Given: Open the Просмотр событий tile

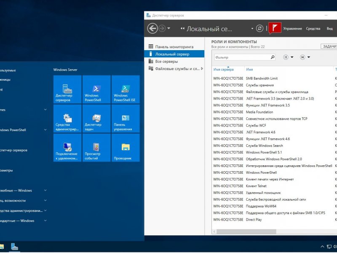Looking at the screenshot, I should pos(96,148).
